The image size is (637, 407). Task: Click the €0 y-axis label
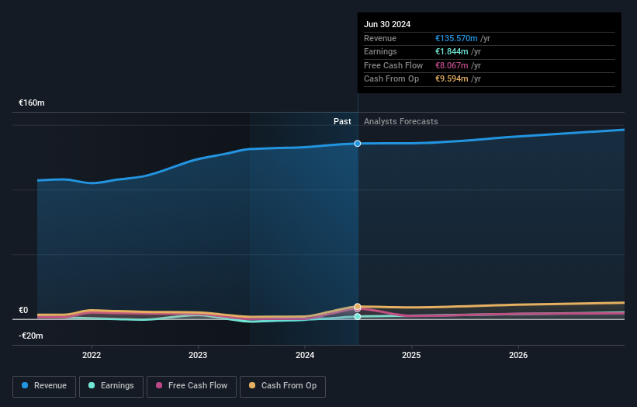pos(23,310)
